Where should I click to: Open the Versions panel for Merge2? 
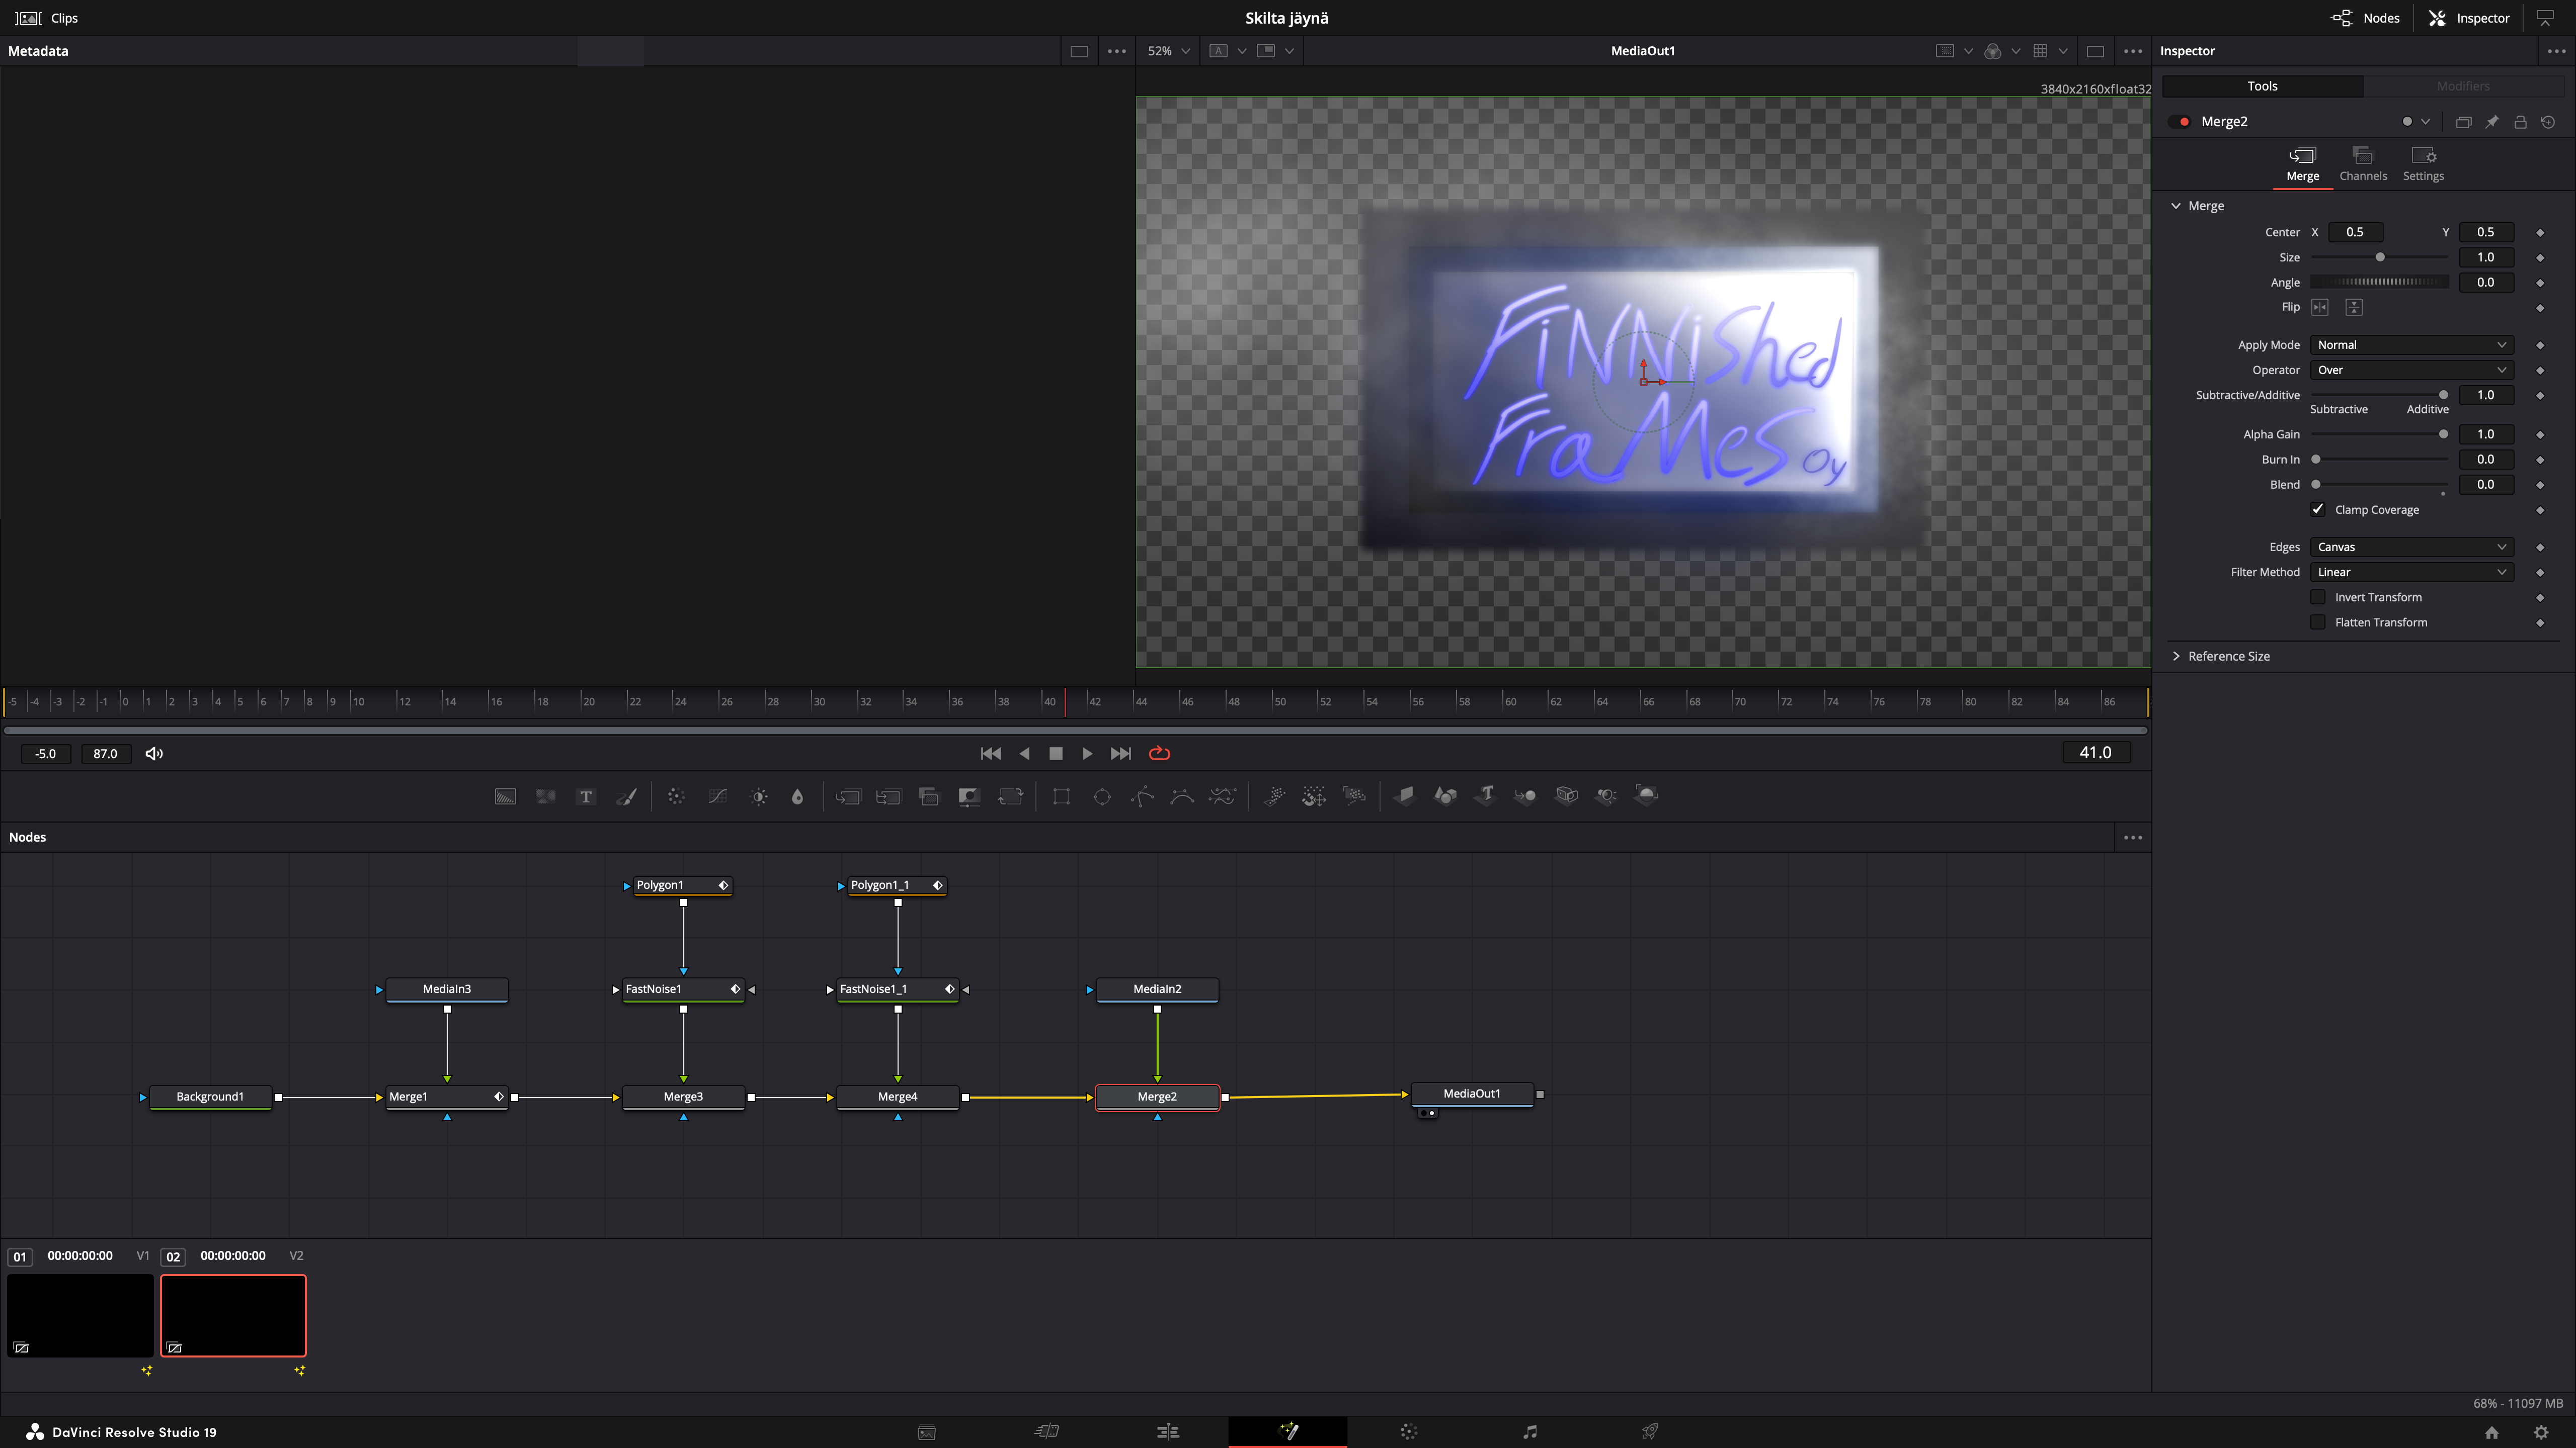(2464, 122)
